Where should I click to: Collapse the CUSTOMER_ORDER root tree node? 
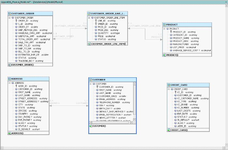(x=9, y=18)
